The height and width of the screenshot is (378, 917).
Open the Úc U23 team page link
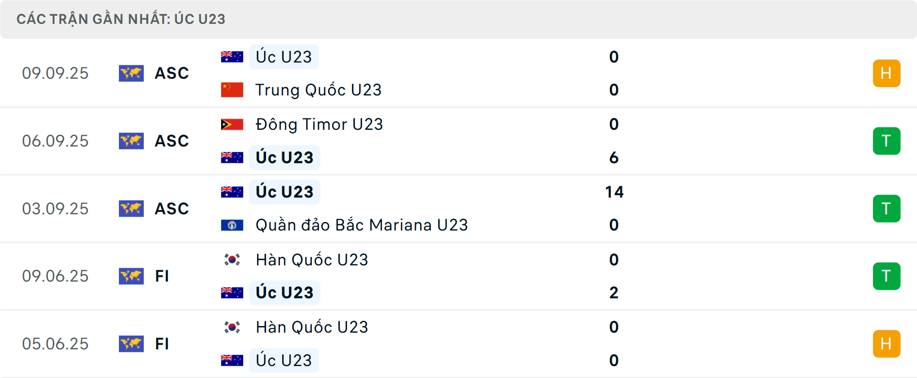[x=284, y=56]
